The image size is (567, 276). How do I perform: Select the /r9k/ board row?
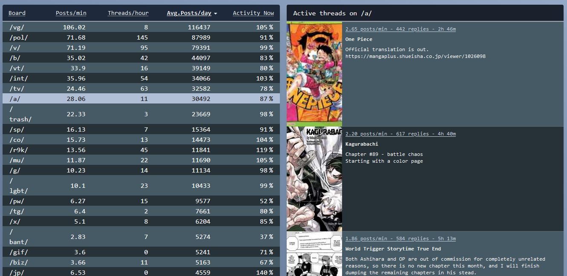[141, 149]
